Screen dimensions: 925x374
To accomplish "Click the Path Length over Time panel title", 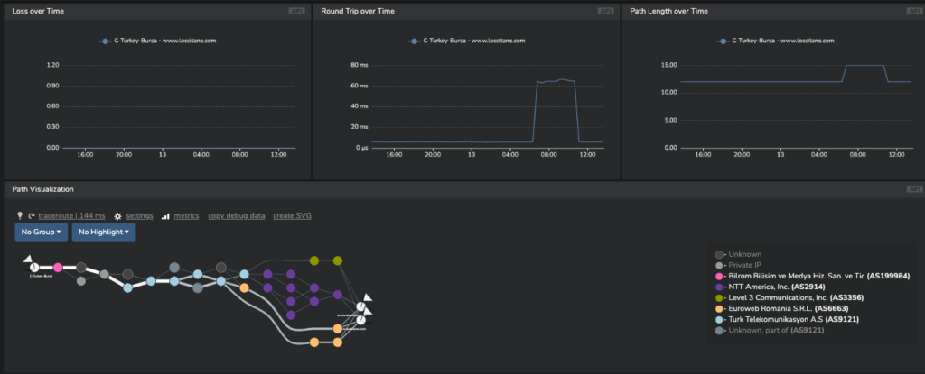I will [669, 11].
